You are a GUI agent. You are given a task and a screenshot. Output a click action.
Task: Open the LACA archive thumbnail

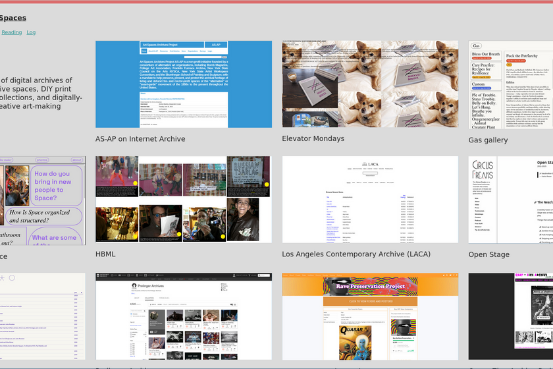pos(370,200)
